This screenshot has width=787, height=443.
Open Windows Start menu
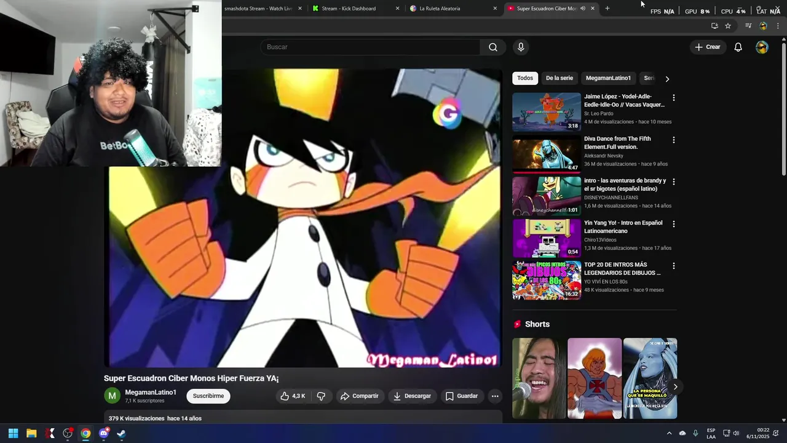point(13,433)
